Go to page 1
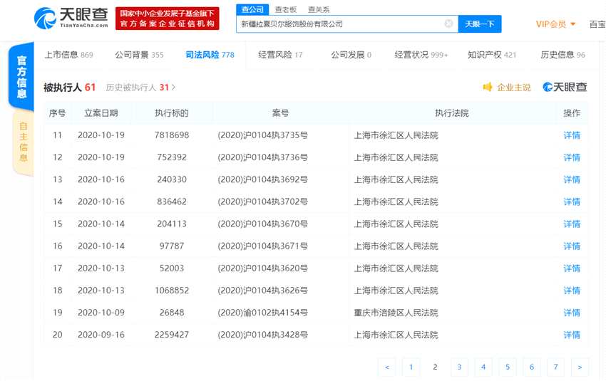Screen dimensions: 606x381 (x=411, y=367)
